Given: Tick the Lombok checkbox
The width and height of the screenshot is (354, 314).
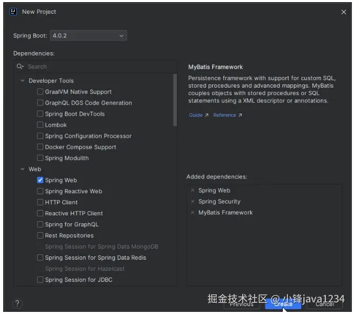Looking at the screenshot, I should [x=40, y=125].
